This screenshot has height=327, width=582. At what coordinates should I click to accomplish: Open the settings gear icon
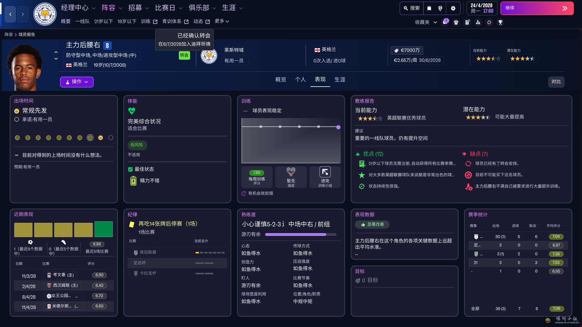coord(453,8)
